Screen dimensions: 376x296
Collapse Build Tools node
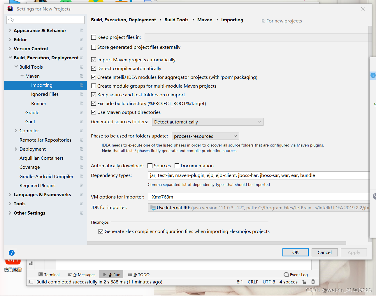(x=16, y=67)
